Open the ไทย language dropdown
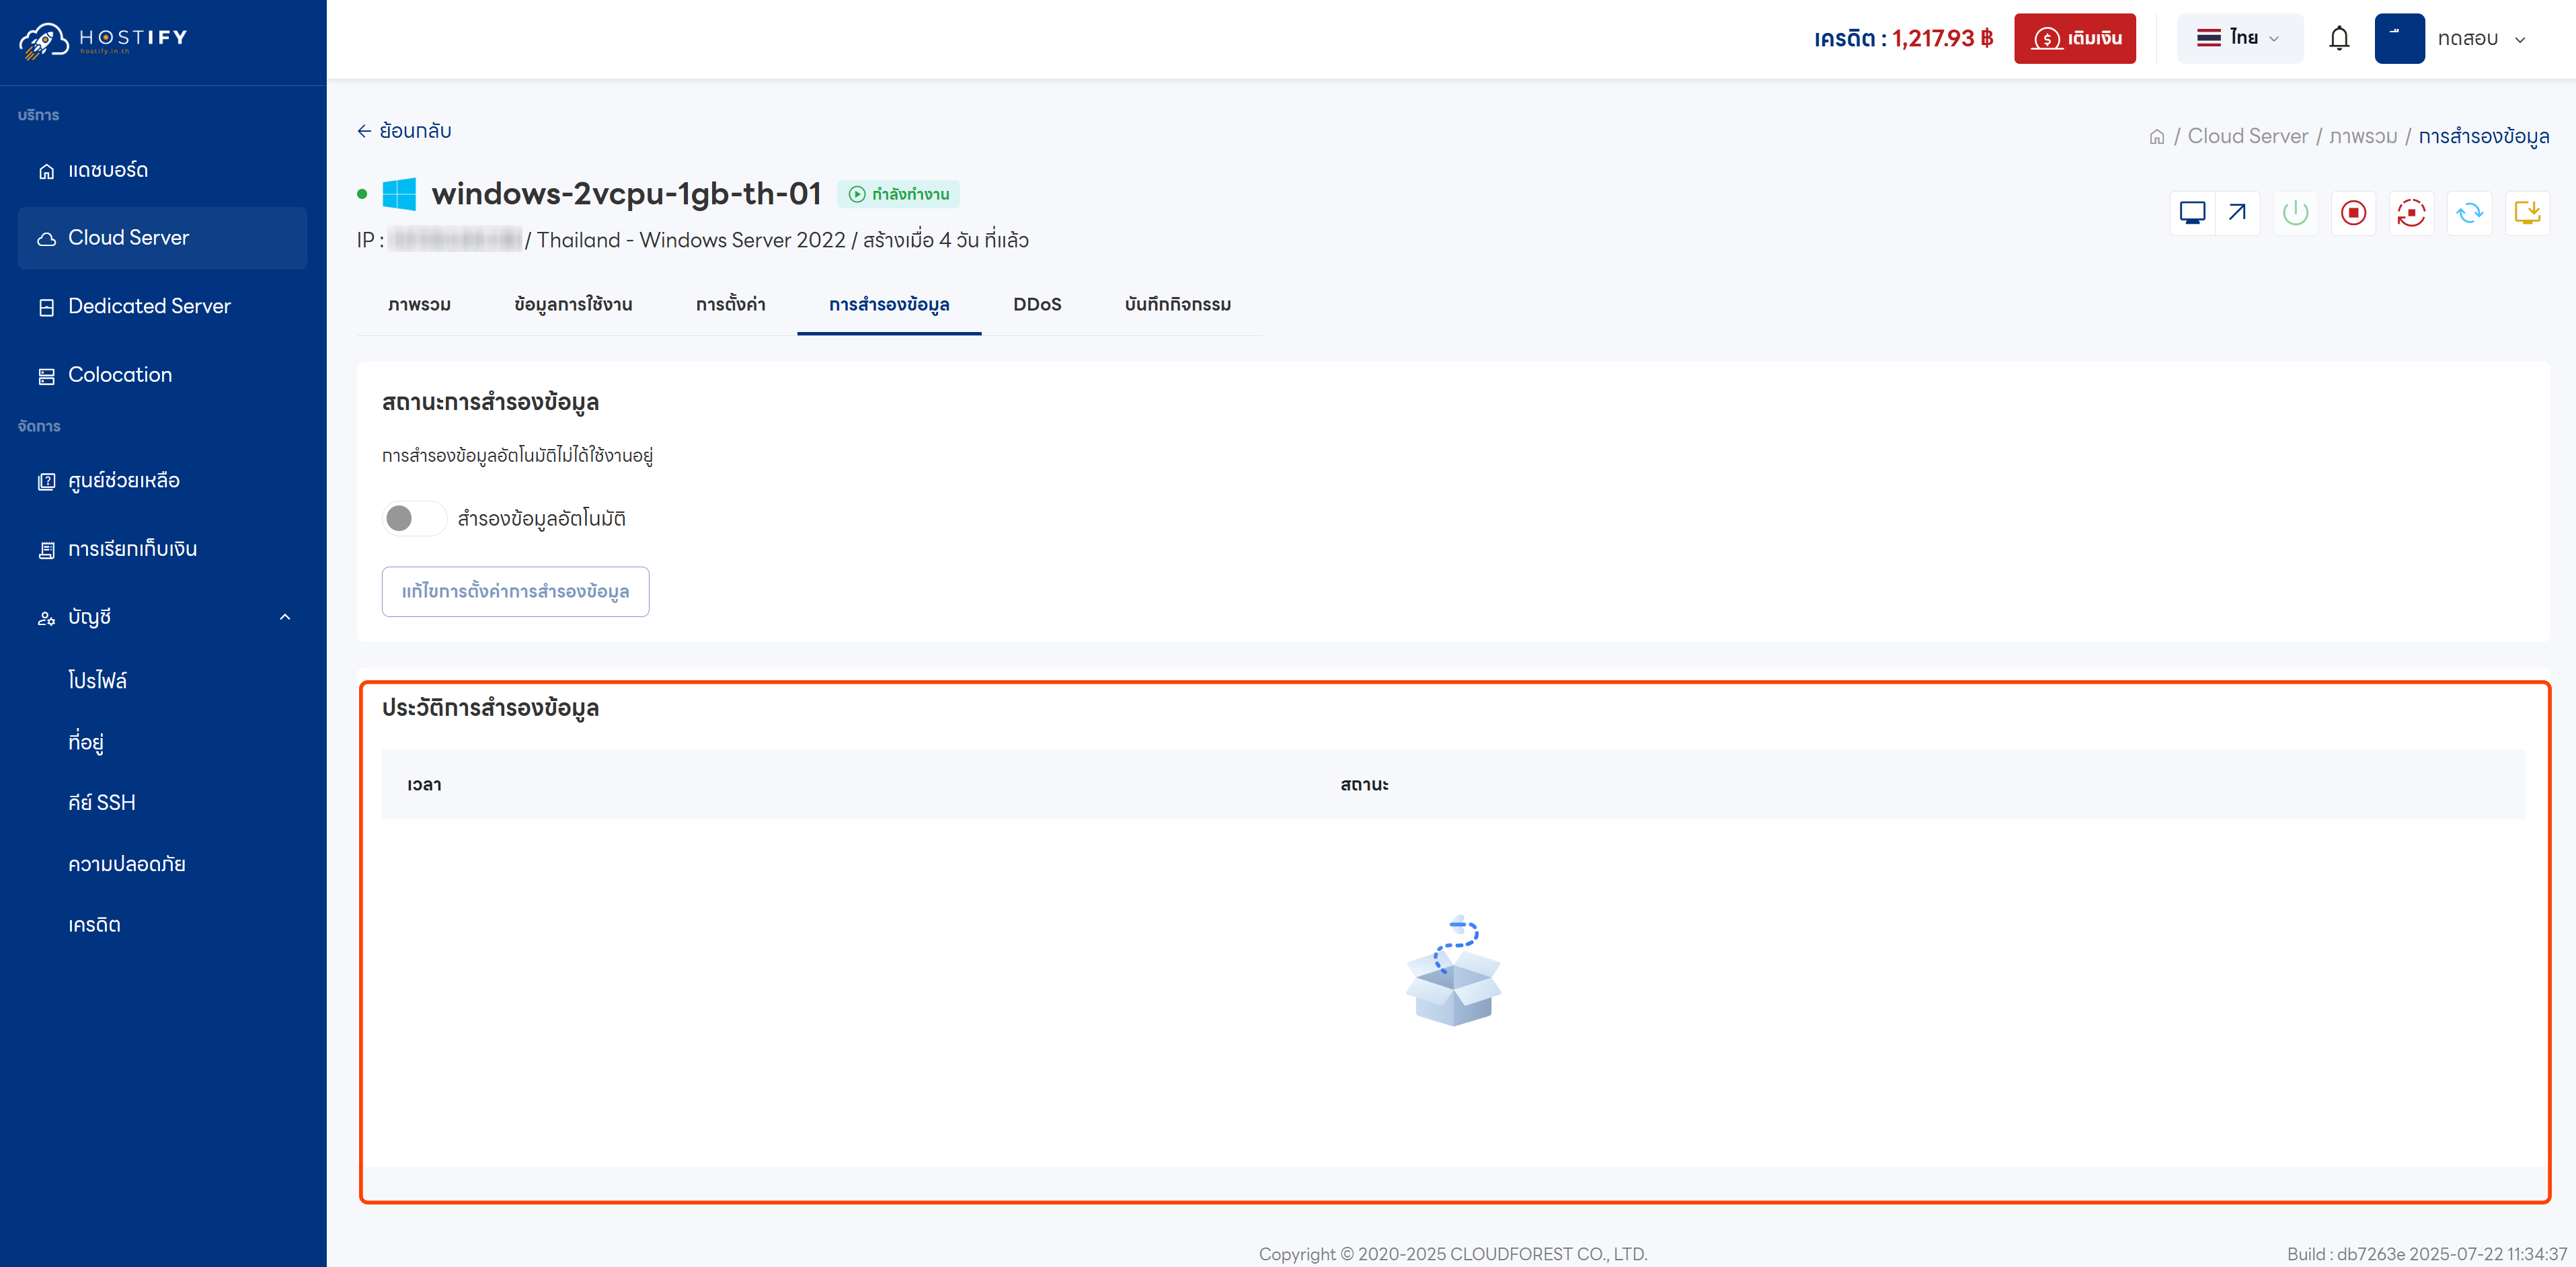This screenshot has width=2576, height=1267. pos(2239,38)
